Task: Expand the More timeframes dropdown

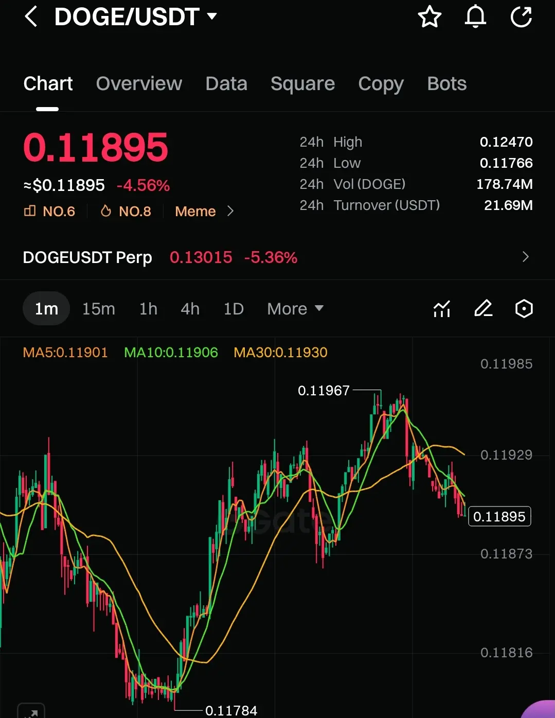Action: 295,309
